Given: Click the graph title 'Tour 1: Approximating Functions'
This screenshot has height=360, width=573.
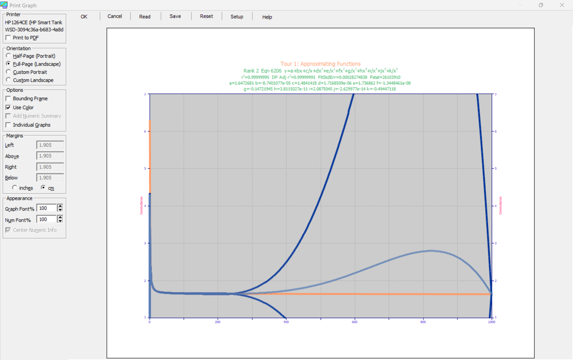Looking at the screenshot, I should (320, 64).
